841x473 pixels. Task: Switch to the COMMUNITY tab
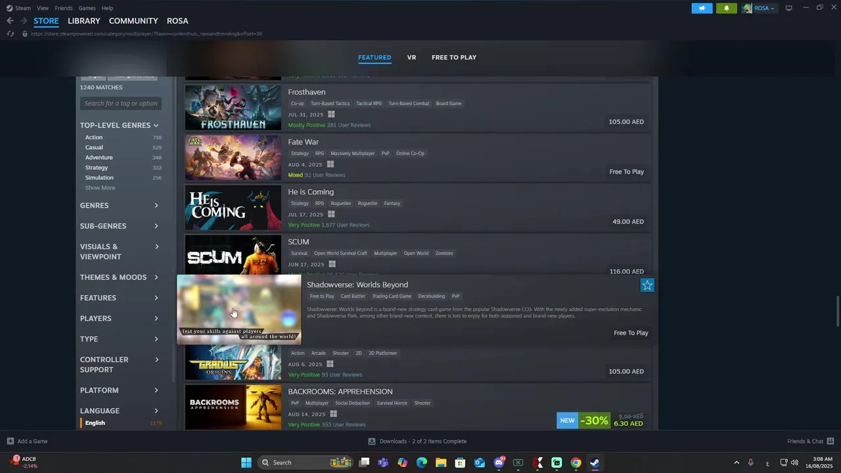[x=133, y=21]
